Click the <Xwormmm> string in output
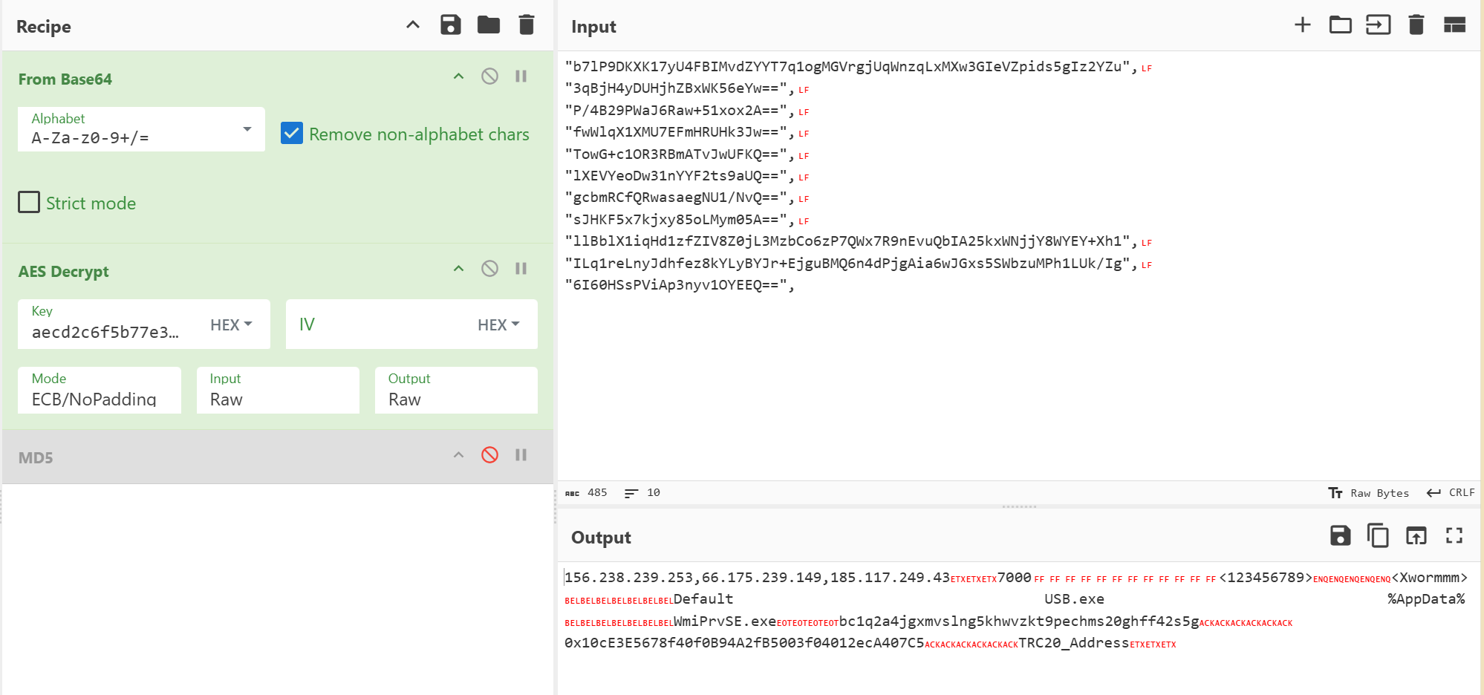 tap(1430, 578)
